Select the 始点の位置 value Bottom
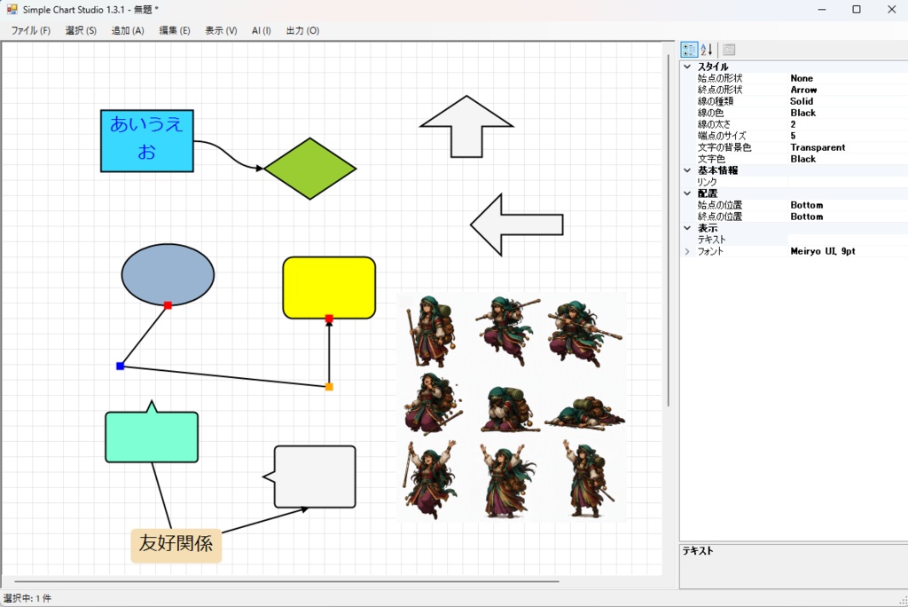The height and width of the screenshot is (607, 908). point(848,205)
